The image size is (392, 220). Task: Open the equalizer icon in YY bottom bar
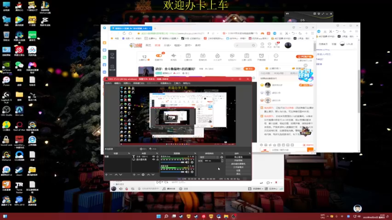(133, 189)
